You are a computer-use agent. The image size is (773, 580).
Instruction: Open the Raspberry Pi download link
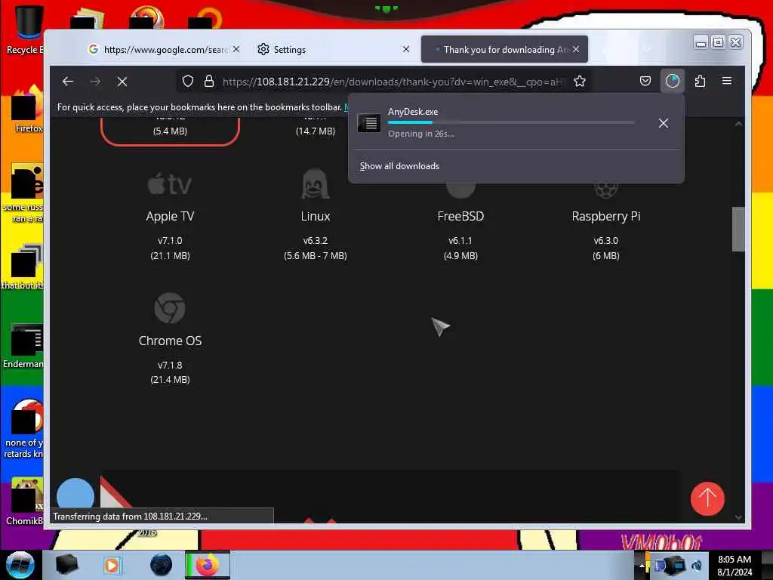tap(606, 216)
